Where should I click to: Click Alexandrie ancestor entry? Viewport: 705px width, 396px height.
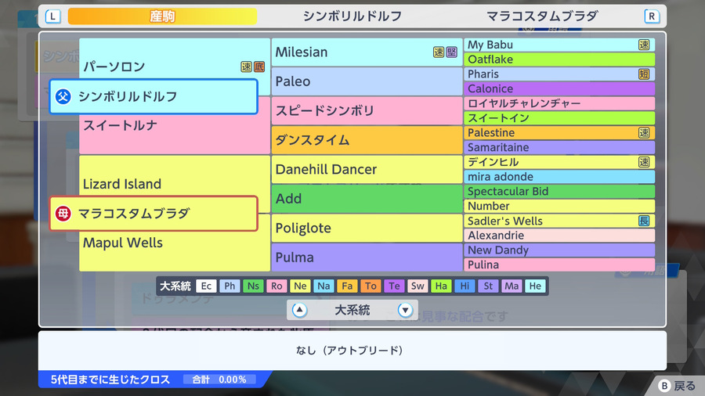point(559,236)
